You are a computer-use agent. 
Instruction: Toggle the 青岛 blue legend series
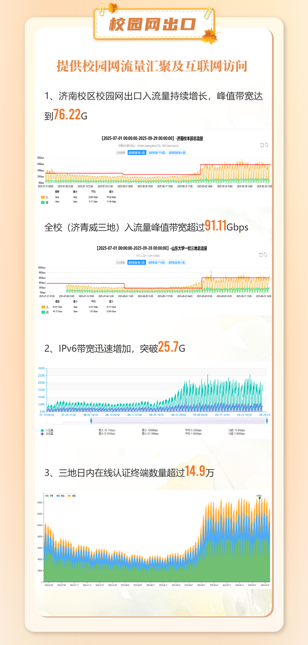point(58,496)
